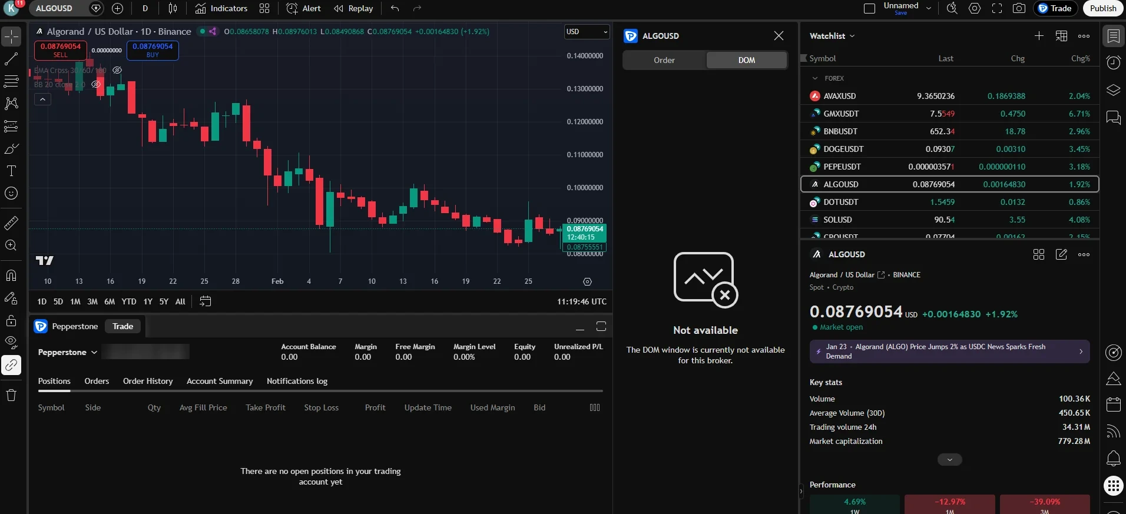Open the Indicators dialog
The image size is (1126, 514).
pos(221,8)
